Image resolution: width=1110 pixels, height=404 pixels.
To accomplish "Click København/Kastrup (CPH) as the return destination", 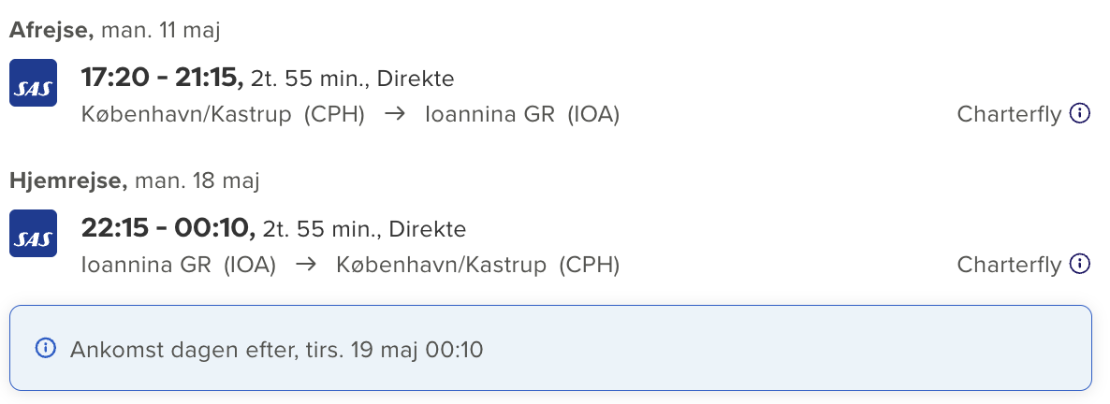I will pos(477,266).
